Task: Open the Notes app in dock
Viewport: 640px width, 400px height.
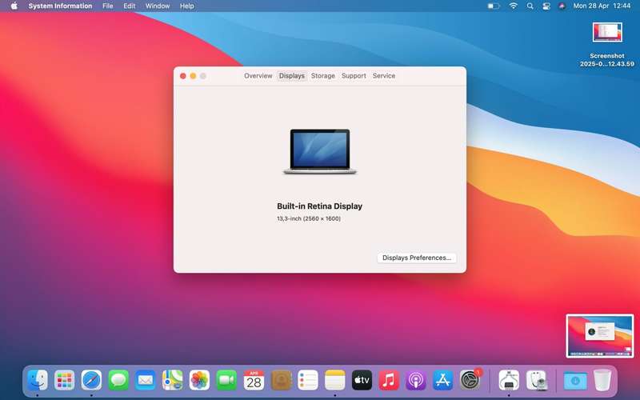Action: [334, 381]
